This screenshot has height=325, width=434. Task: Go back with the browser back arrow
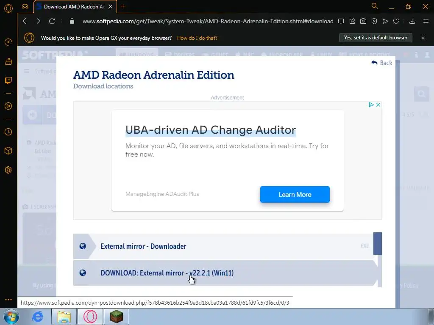[25, 21]
